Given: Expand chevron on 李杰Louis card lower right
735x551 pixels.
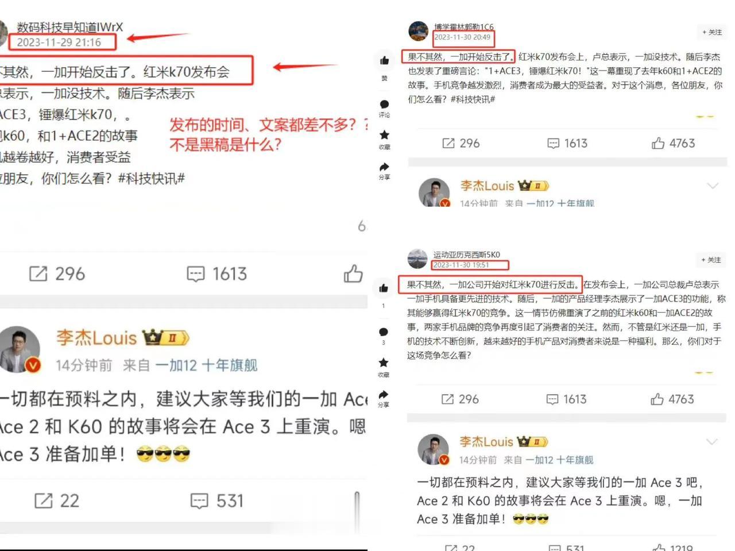Looking at the screenshot, I should (x=712, y=441).
